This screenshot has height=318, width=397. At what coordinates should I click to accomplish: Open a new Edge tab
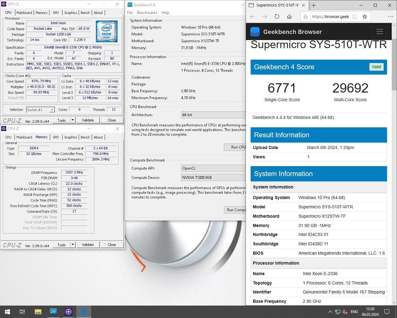tap(314, 5)
